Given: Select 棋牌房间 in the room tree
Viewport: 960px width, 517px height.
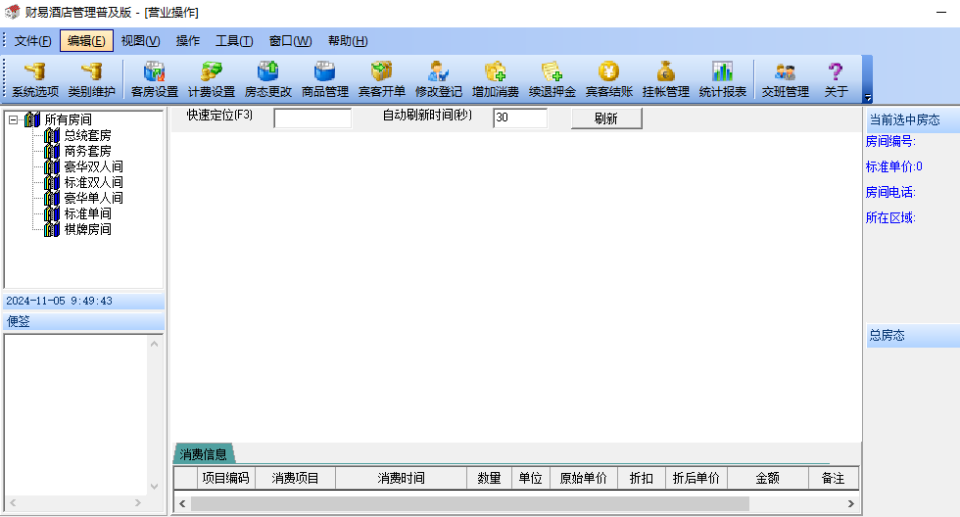Looking at the screenshot, I should (x=87, y=229).
